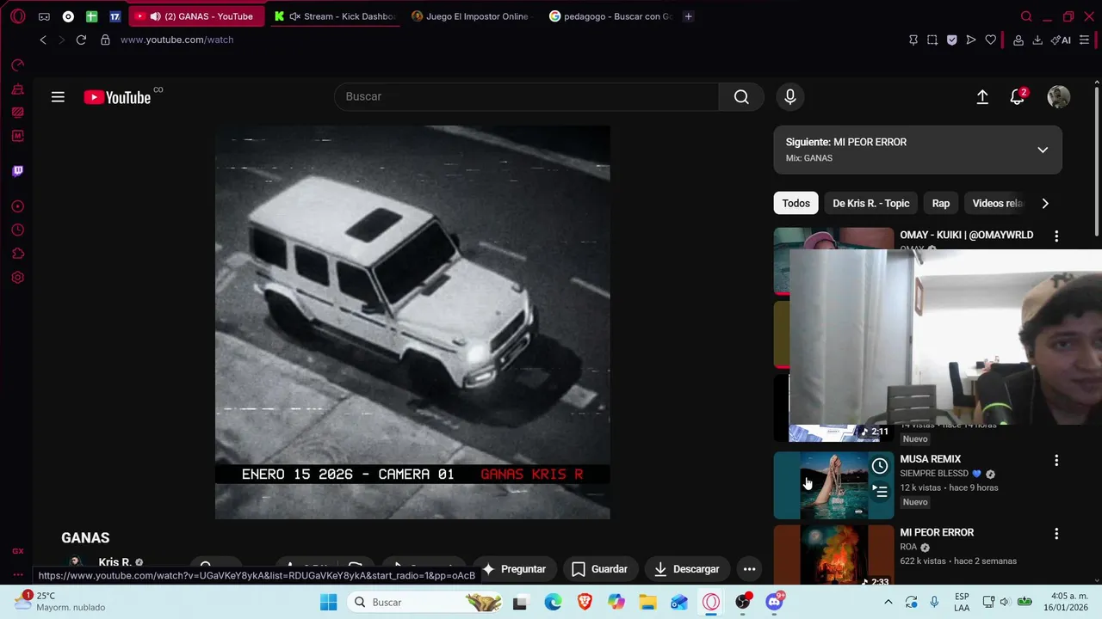Select the De Kris R. - Topic chip
1102x619 pixels.
coord(870,204)
